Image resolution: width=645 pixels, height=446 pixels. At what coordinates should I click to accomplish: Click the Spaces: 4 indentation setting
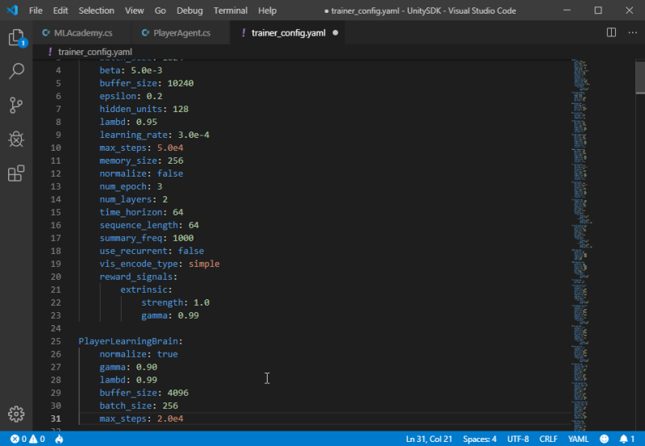click(480, 439)
